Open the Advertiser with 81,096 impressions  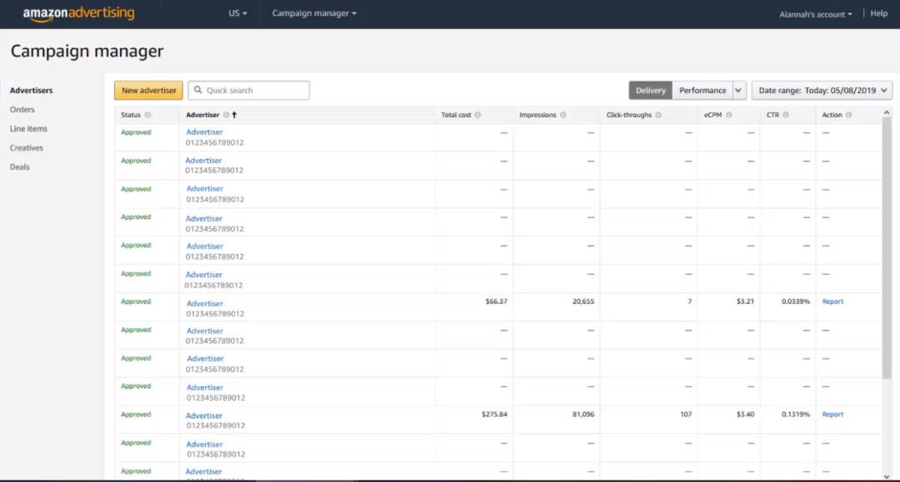204,415
